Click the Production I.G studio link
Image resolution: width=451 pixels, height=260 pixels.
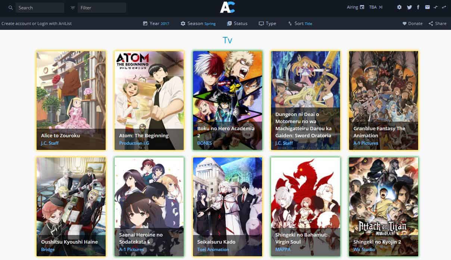click(x=133, y=143)
